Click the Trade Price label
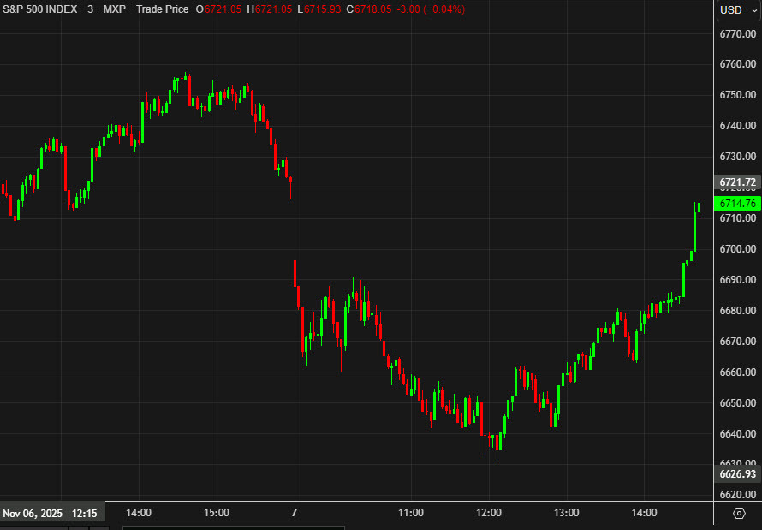Screen dimensions: 762x530 tap(164, 9)
